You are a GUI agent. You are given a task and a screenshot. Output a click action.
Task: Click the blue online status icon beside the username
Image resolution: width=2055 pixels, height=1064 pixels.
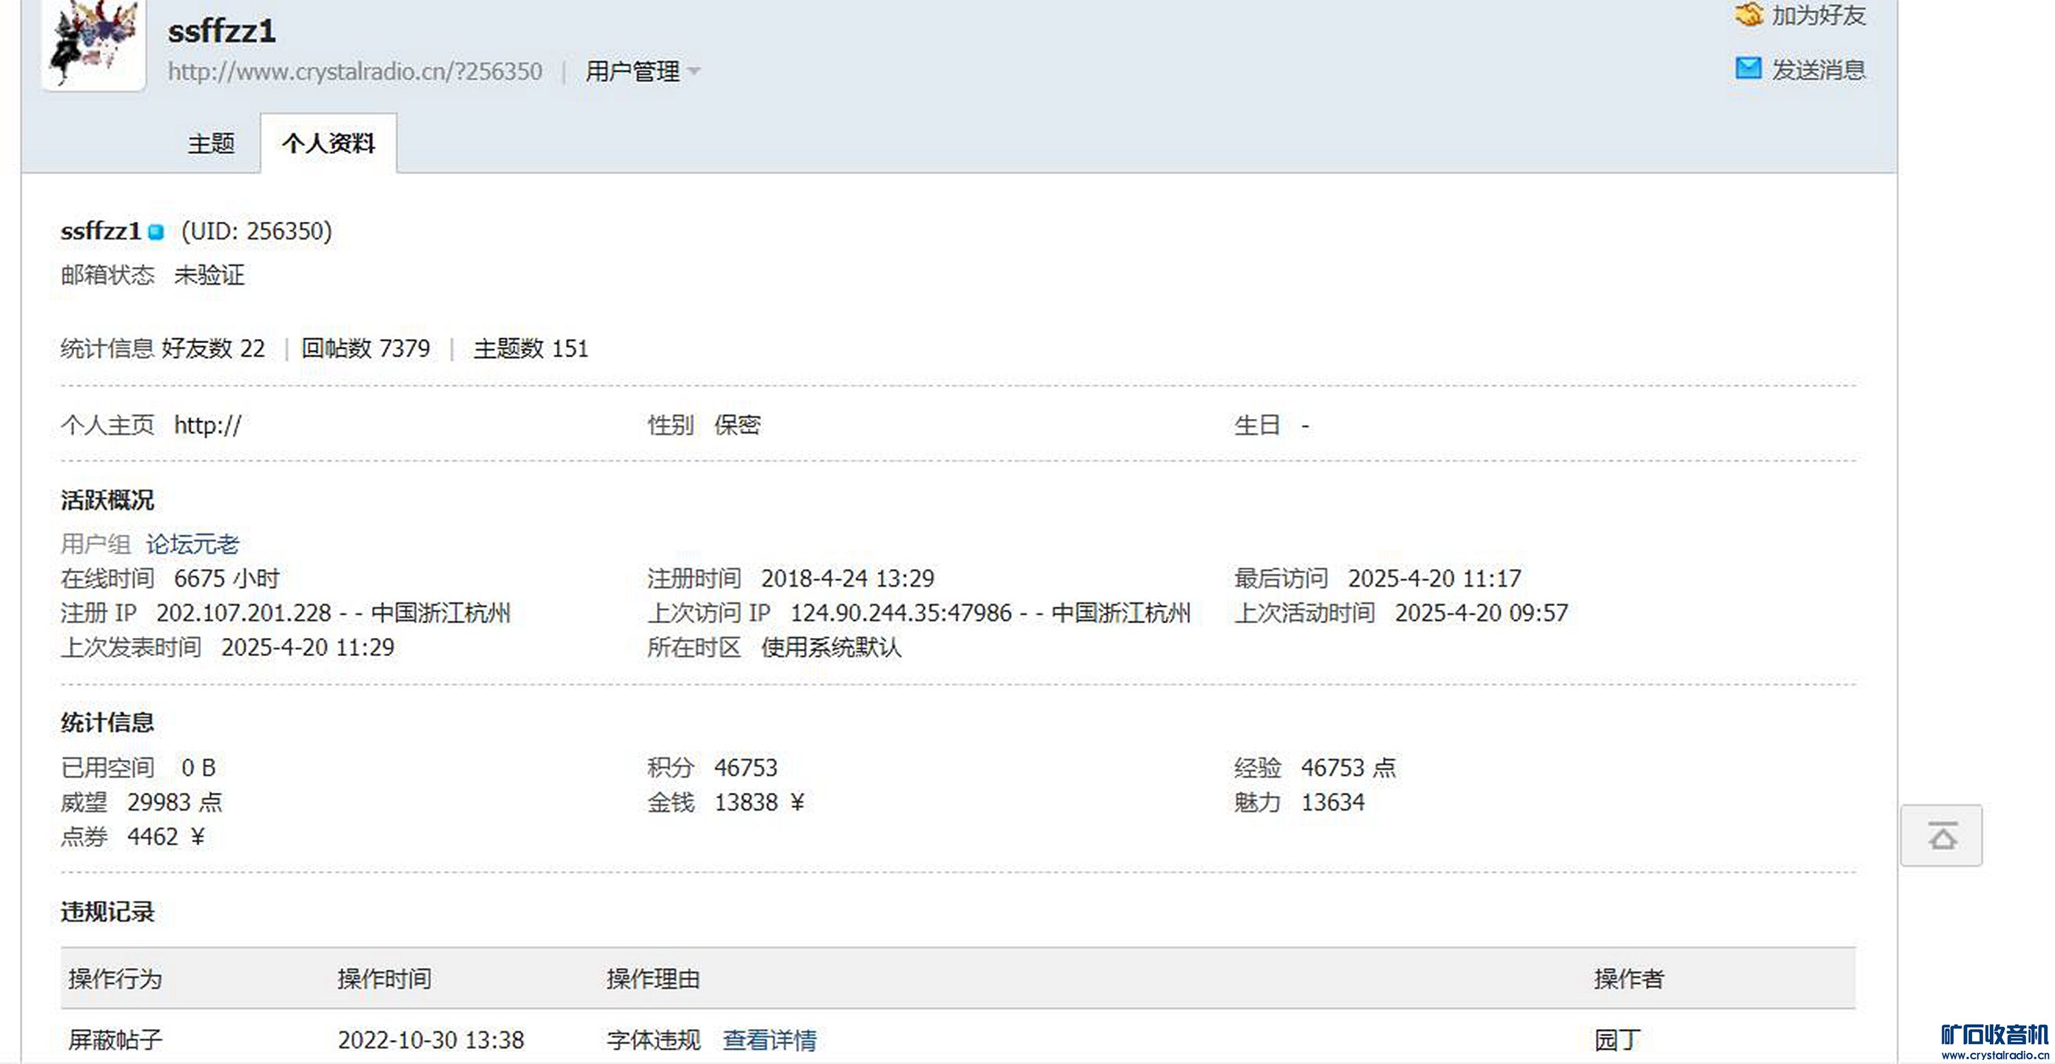(156, 232)
